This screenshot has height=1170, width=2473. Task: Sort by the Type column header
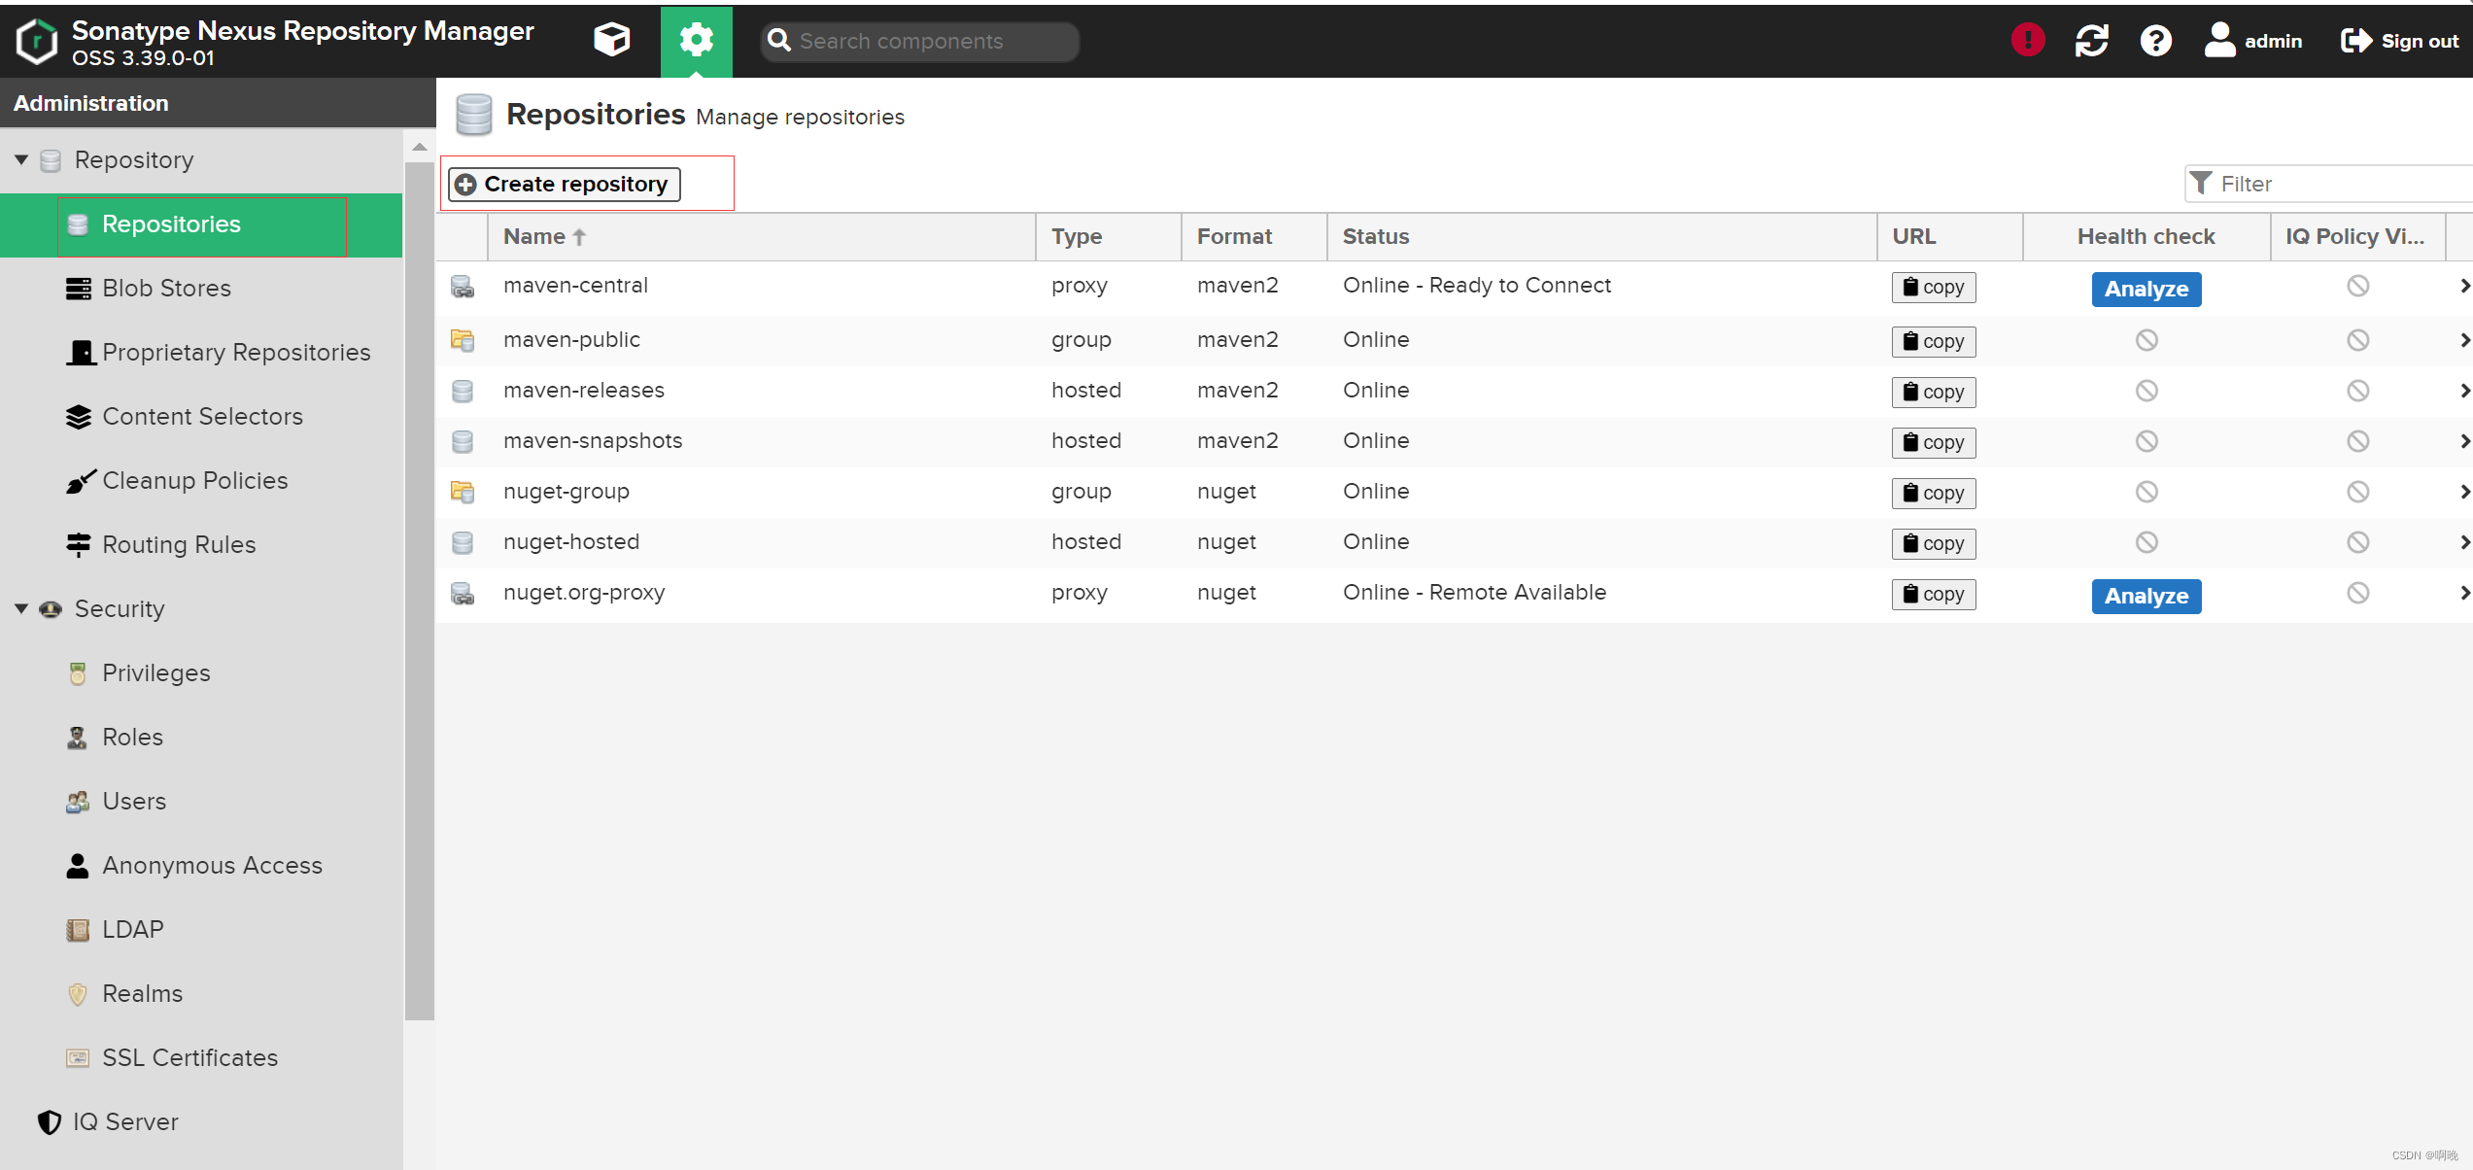click(1109, 237)
